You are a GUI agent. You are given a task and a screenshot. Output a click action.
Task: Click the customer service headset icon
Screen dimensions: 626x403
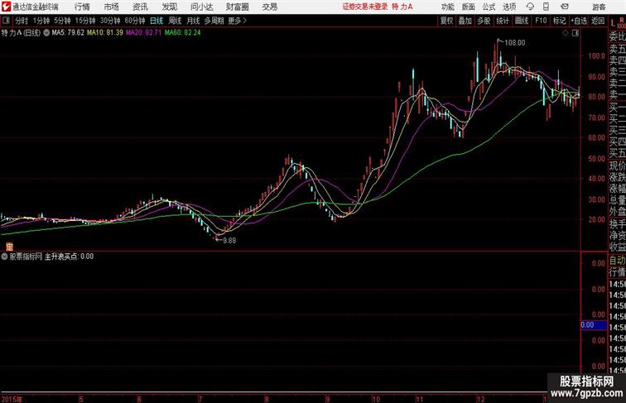tap(530, 7)
